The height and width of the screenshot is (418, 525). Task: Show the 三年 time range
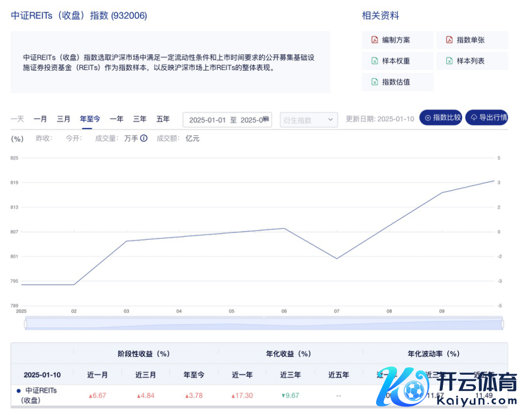pos(140,119)
